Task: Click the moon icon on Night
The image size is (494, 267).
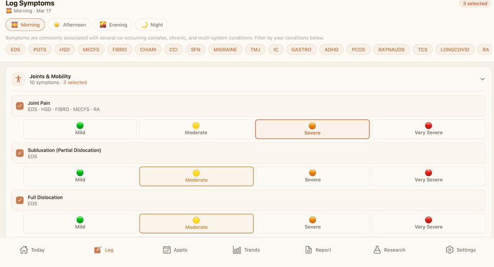Action: pyautogui.click(x=144, y=25)
